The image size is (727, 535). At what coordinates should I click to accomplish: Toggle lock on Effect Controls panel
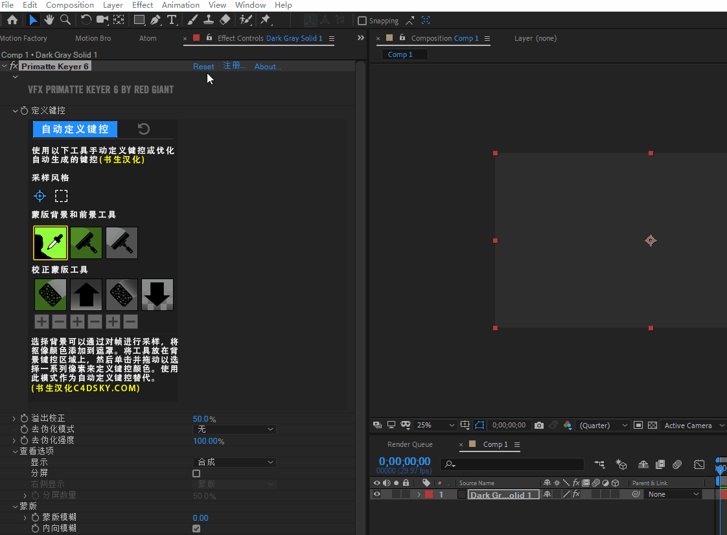(x=209, y=38)
